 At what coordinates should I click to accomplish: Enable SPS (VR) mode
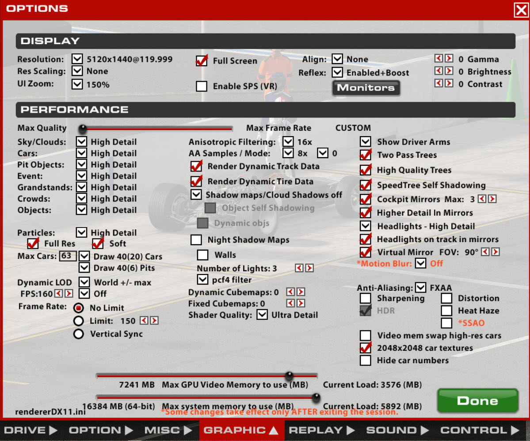point(202,86)
